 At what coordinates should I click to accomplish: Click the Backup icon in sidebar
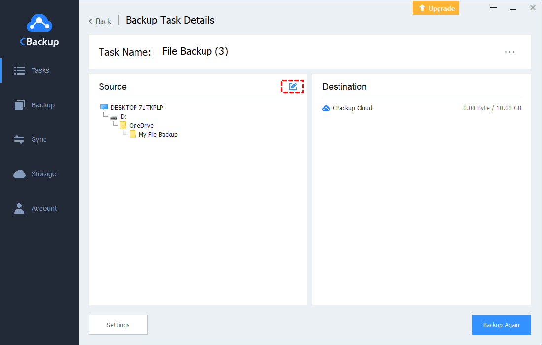point(20,105)
